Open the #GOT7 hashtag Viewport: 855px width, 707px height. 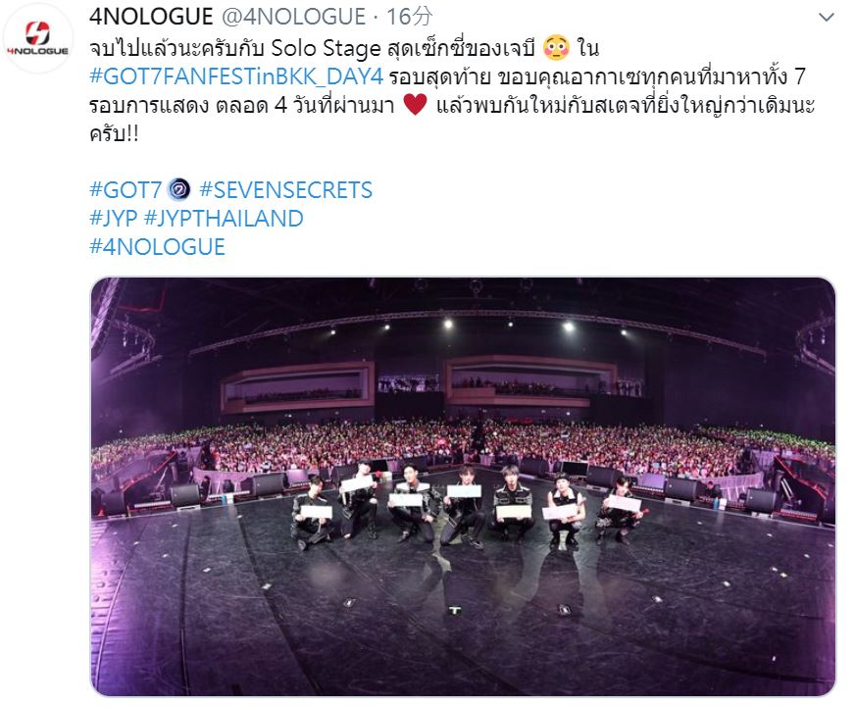click(x=126, y=190)
